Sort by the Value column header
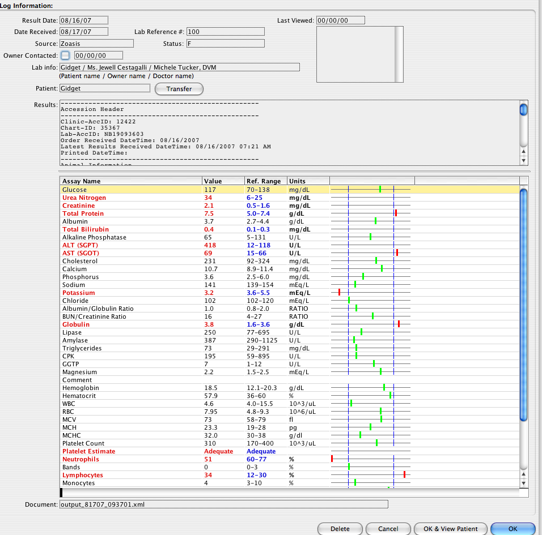This screenshot has height=535, width=542. (x=223, y=181)
